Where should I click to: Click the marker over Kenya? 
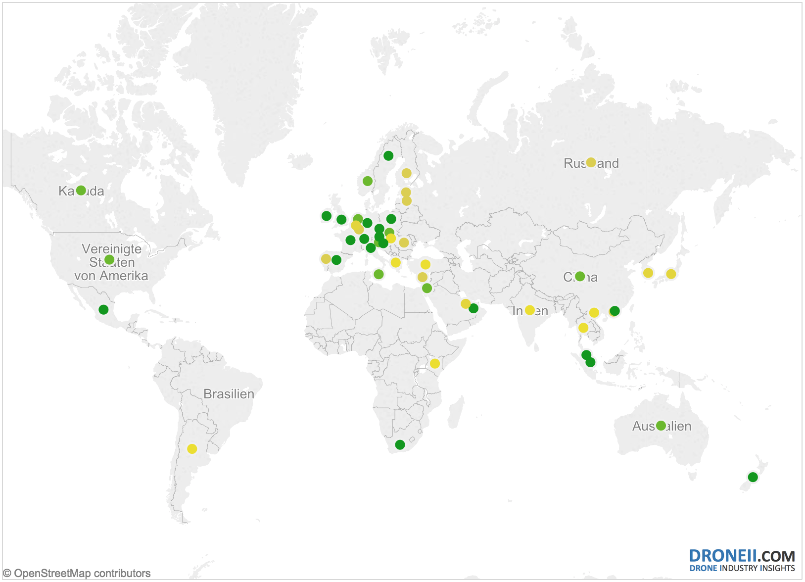pos(435,363)
